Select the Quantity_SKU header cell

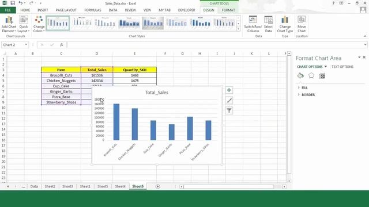134,70
